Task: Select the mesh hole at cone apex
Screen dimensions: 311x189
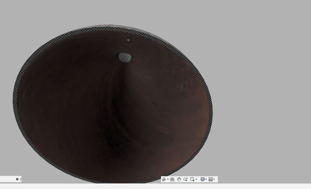Action: (125, 58)
